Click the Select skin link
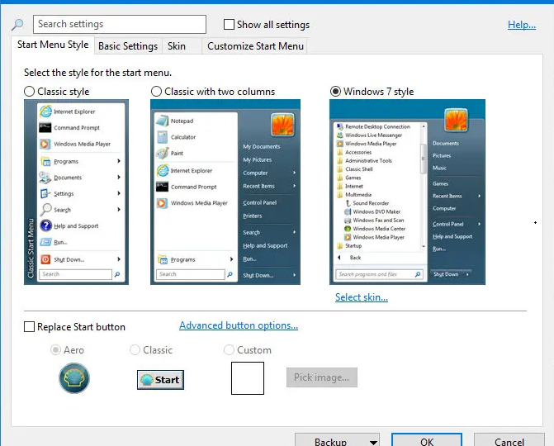Screen dimensions: 554x446 (362, 297)
